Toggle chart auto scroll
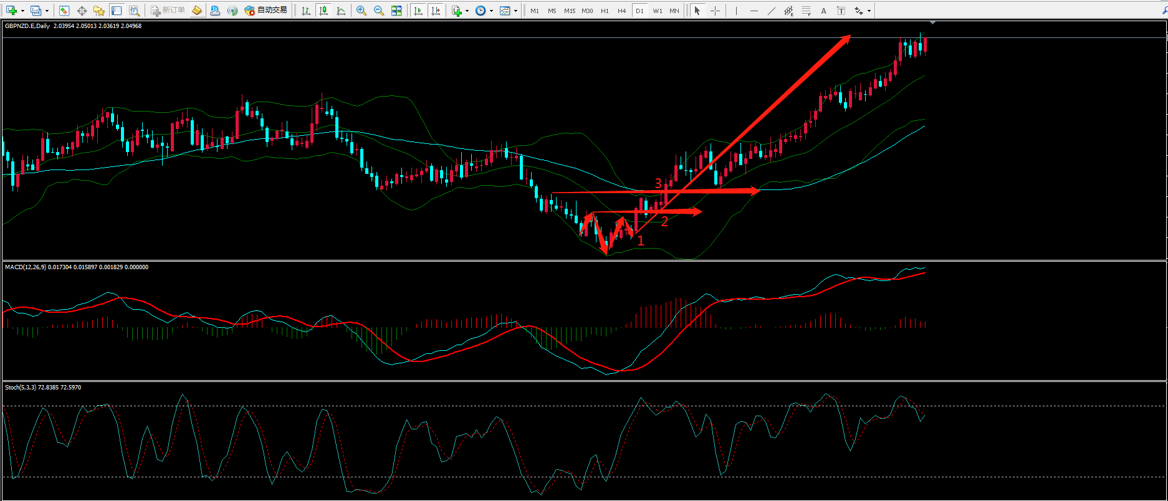 coord(418,11)
